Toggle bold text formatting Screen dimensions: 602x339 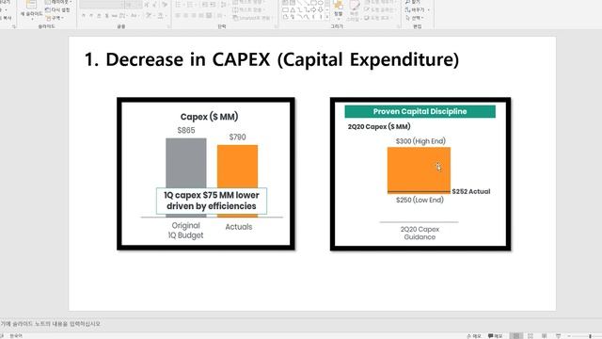click(x=84, y=16)
